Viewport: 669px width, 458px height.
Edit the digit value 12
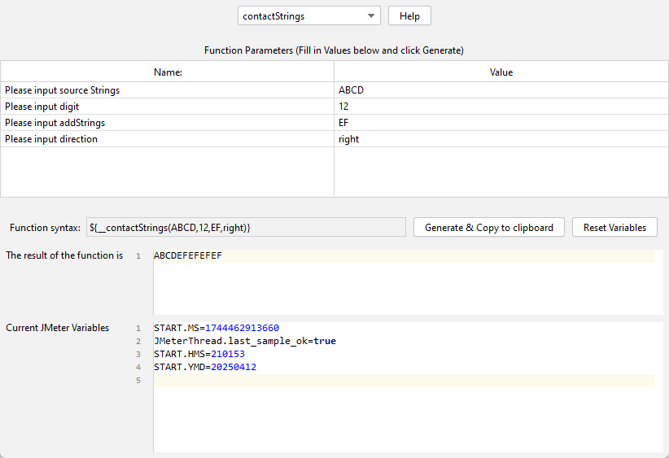pyautogui.click(x=501, y=107)
